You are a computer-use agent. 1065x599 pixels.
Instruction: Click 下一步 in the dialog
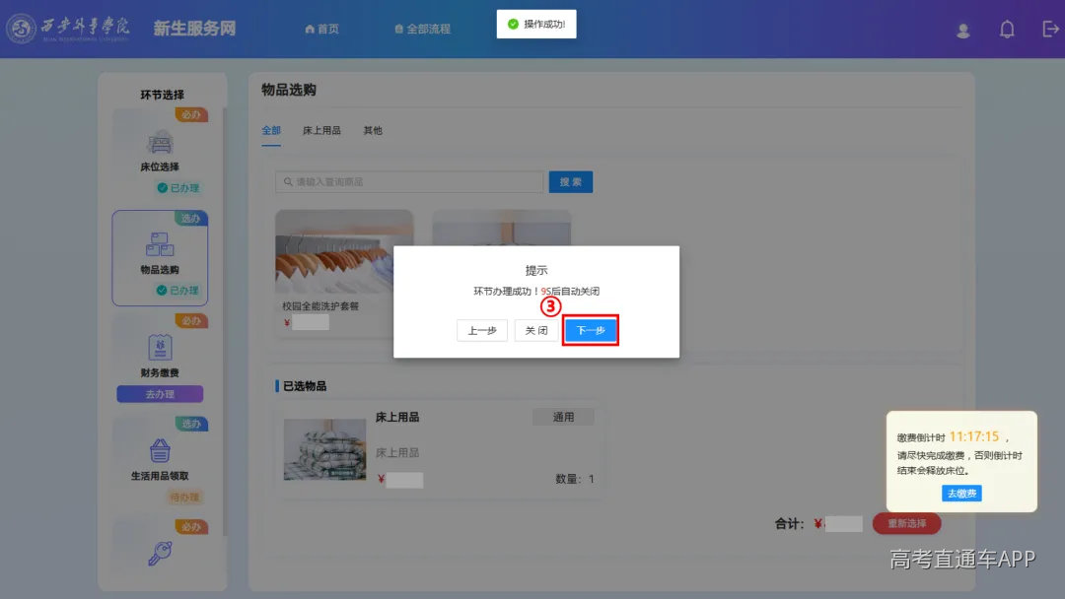coord(591,330)
